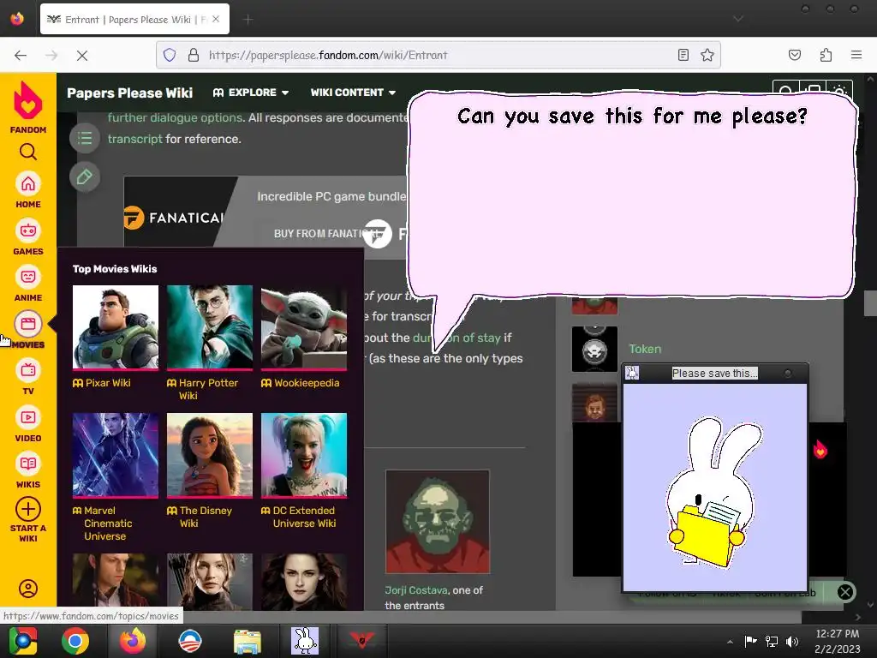Select the Entrant Papers Please Wiki tab
This screenshot has height=658, width=877.
tap(134, 20)
